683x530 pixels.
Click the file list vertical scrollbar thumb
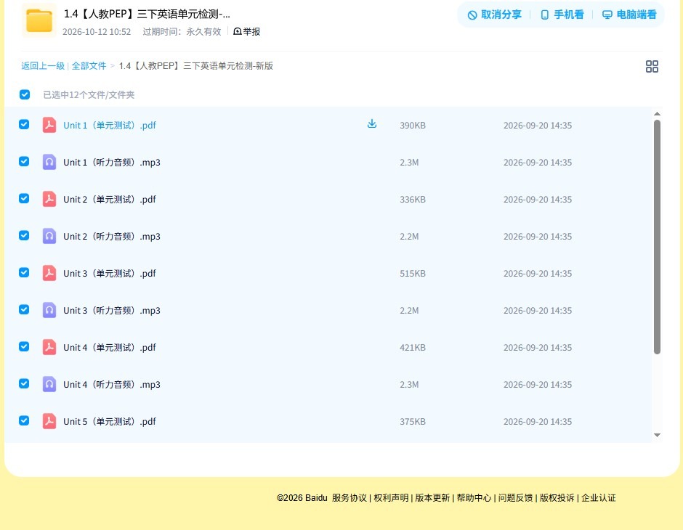click(657, 237)
